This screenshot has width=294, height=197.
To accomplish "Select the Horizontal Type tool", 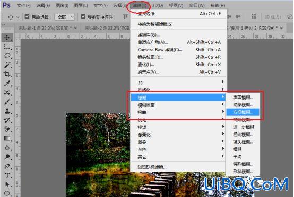I will click(x=7, y=175).
